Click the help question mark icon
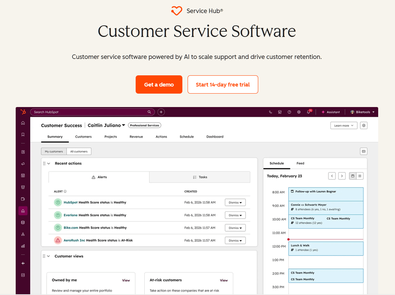The width and height of the screenshot is (395, 295). (289, 112)
